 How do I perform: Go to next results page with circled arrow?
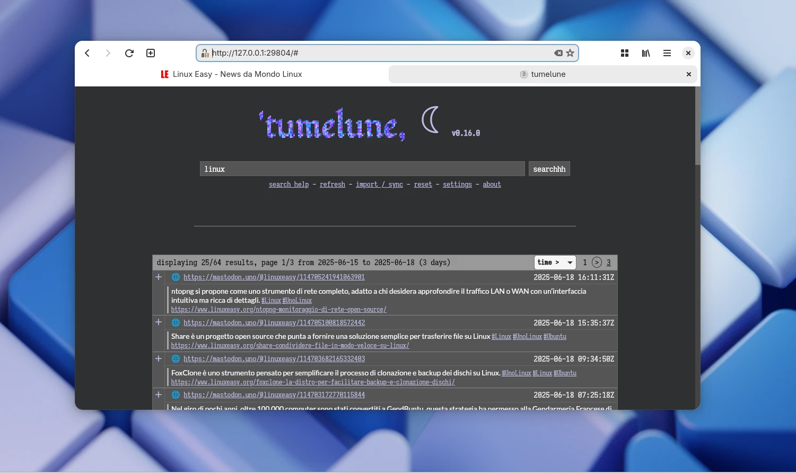coord(597,262)
